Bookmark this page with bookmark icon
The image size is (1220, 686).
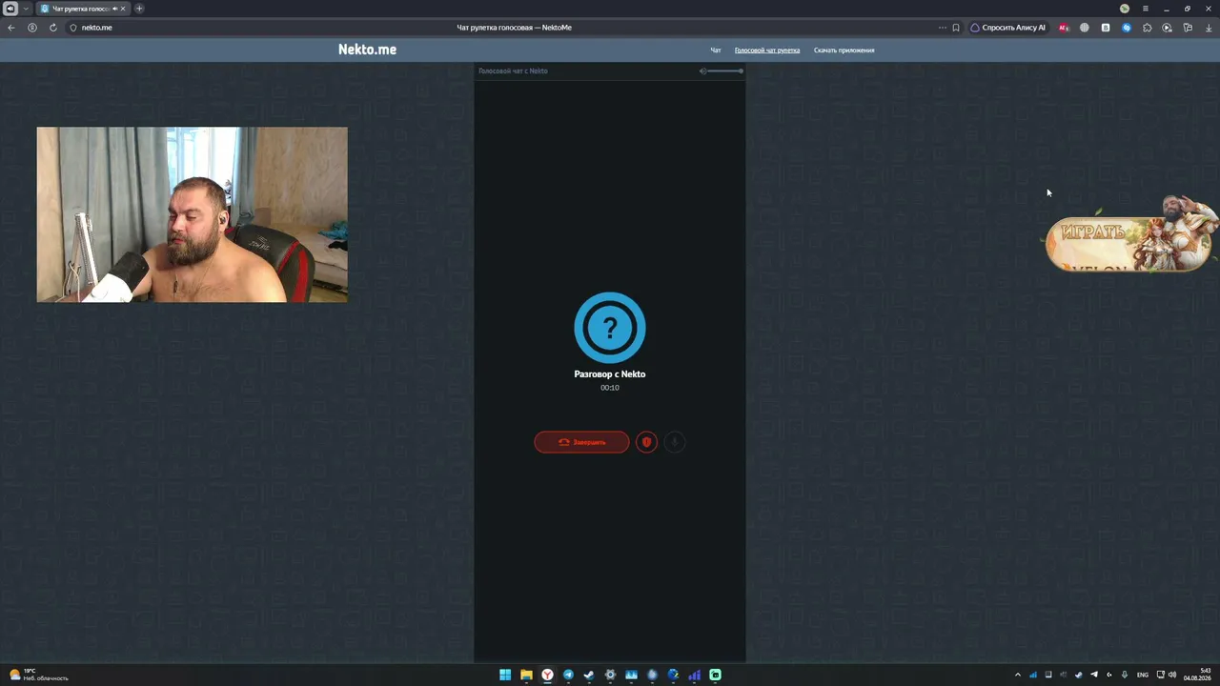point(956,28)
